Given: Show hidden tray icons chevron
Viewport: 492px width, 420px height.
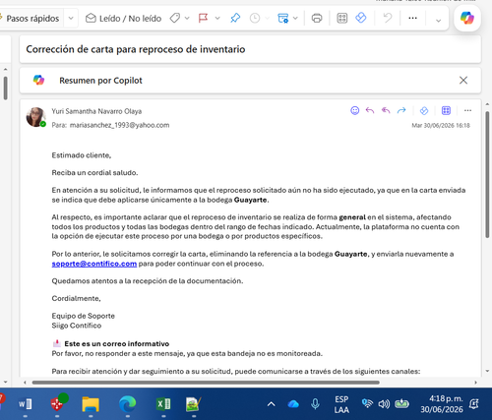Looking at the screenshot, I should (x=271, y=404).
